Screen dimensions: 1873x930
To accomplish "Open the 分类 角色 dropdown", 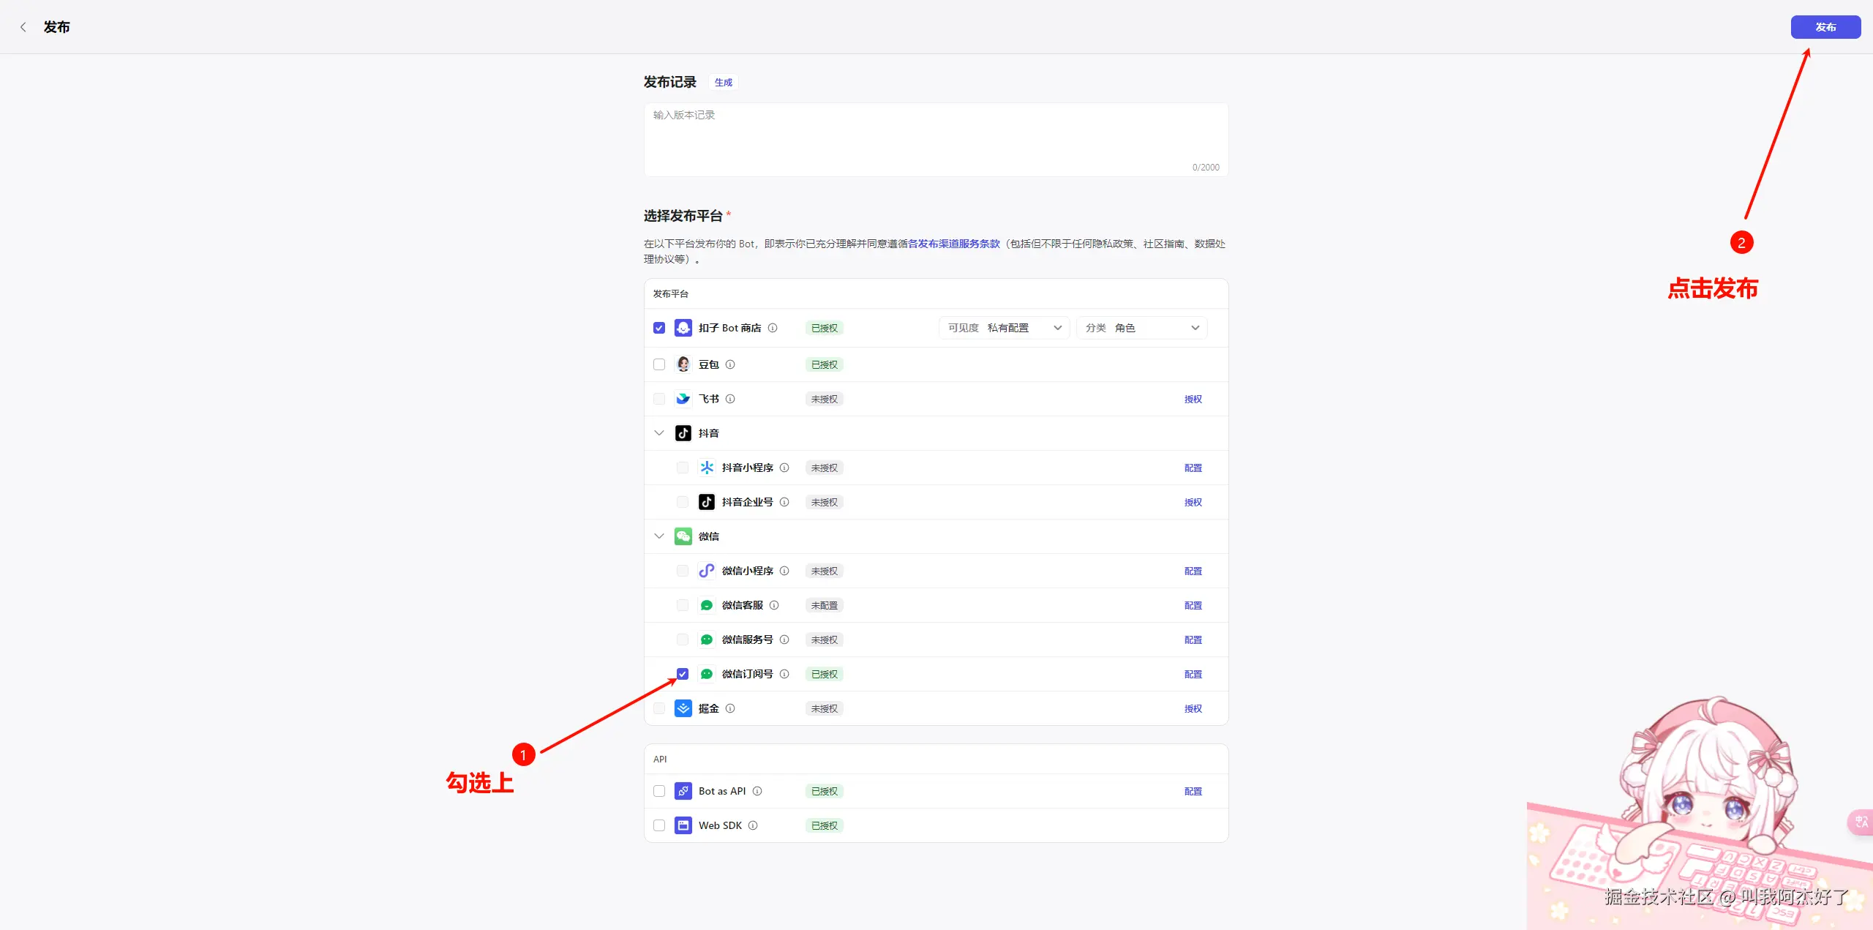I will click(1141, 328).
